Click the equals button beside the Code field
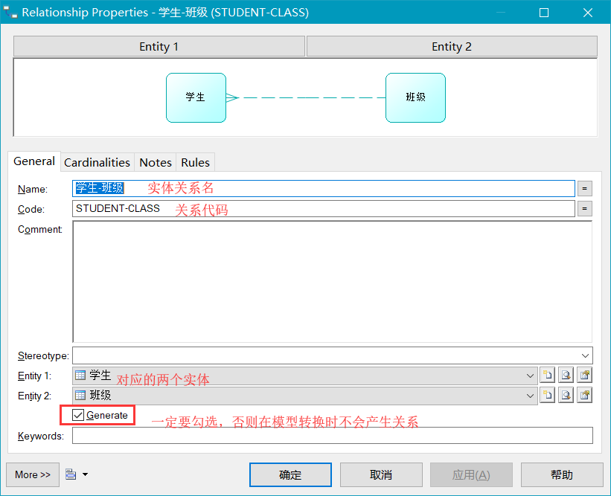This screenshot has width=611, height=496. click(585, 208)
